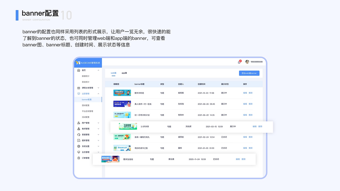Select the Home (首页) icon in sidebar
The width and height of the screenshot is (340, 191).
78,70
